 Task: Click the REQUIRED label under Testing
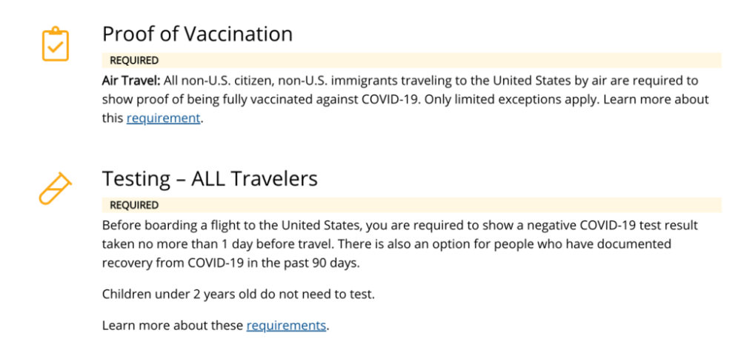click(134, 205)
